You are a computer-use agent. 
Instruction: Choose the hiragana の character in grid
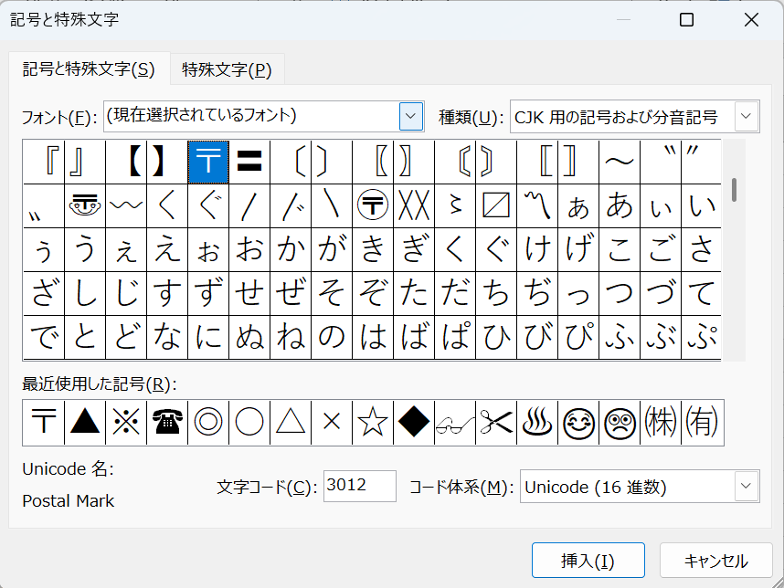tap(332, 337)
